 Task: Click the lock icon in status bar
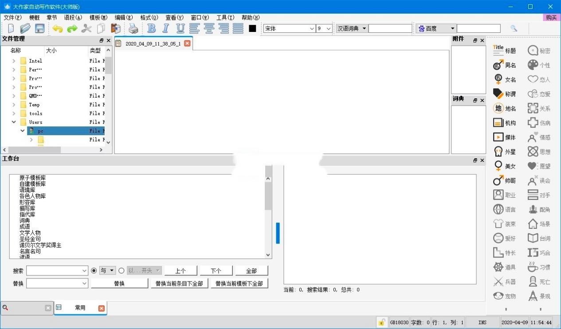(381, 322)
